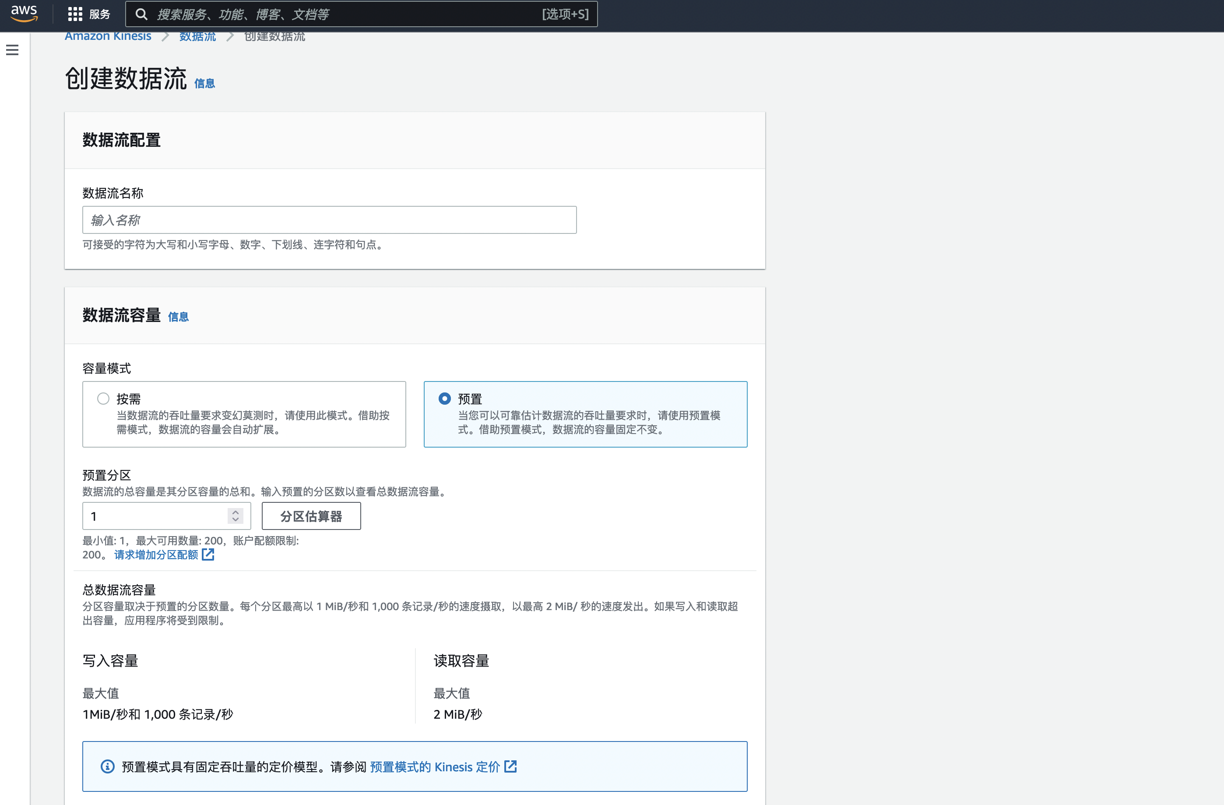Increase shard count with stepper arrows
The height and width of the screenshot is (805, 1224).
click(236, 512)
